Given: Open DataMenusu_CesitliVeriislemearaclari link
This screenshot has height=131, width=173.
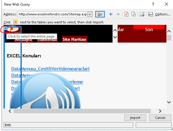Looking at the screenshot, I should (50, 69).
